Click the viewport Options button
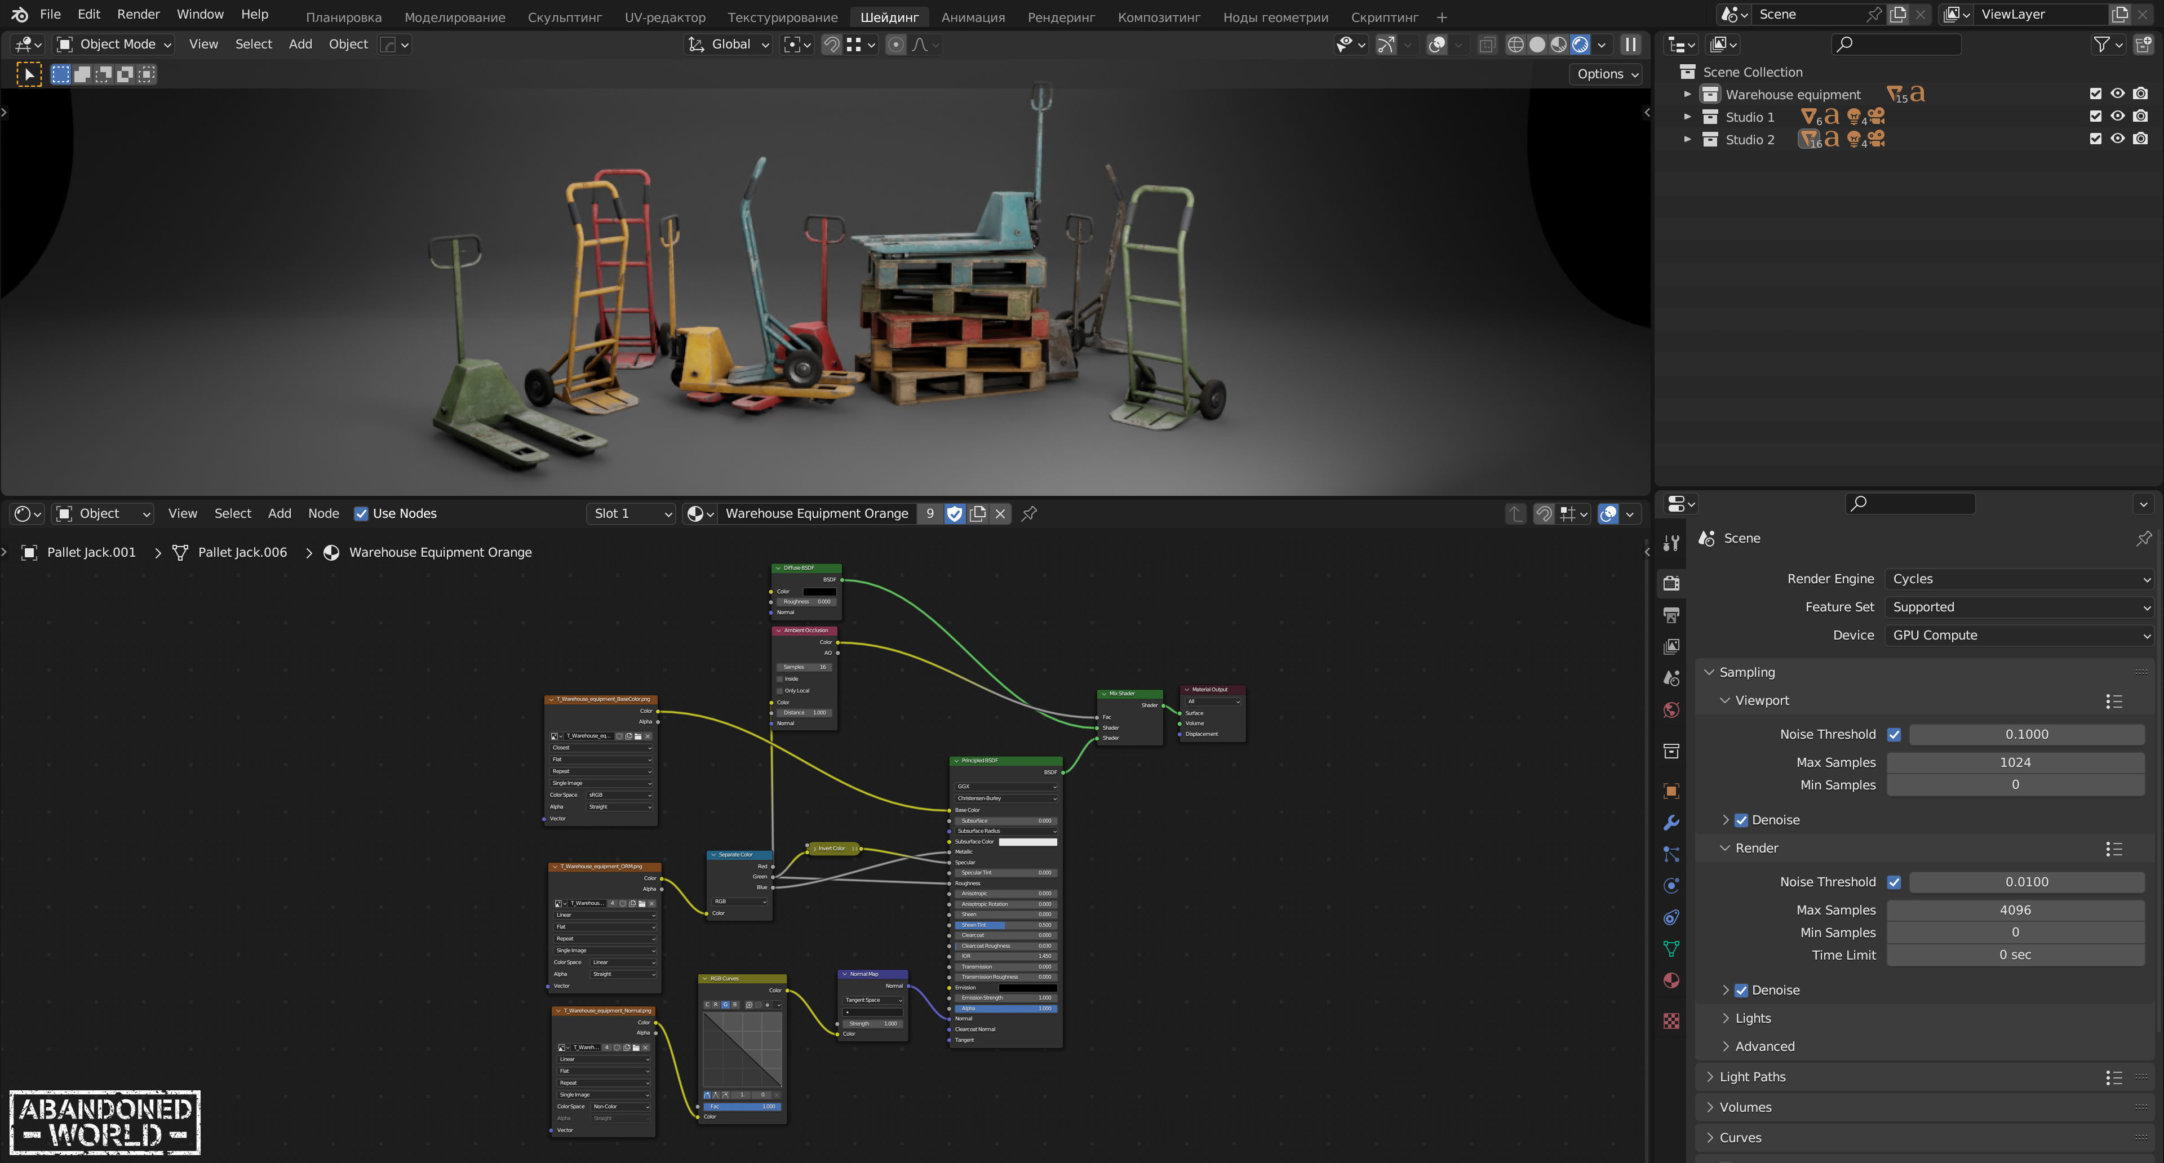2164x1163 pixels. [x=1606, y=74]
